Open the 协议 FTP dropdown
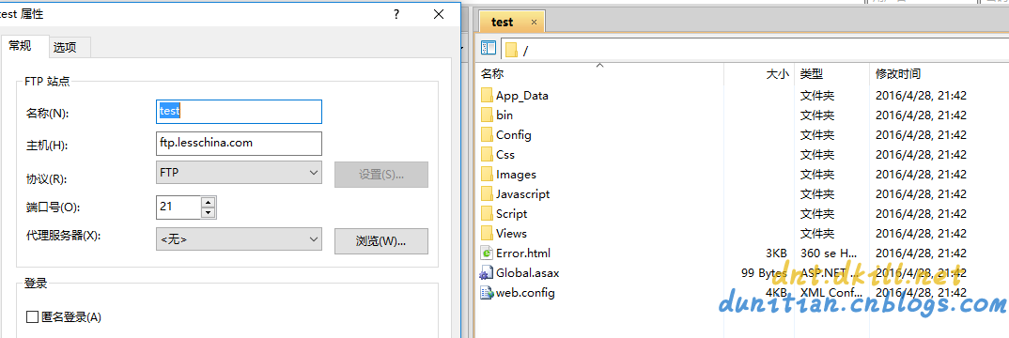 (239, 172)
